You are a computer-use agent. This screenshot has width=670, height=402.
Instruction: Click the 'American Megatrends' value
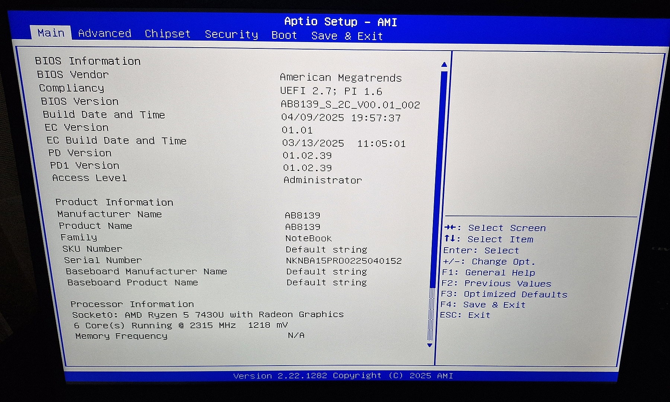click(x=341, y=78)
